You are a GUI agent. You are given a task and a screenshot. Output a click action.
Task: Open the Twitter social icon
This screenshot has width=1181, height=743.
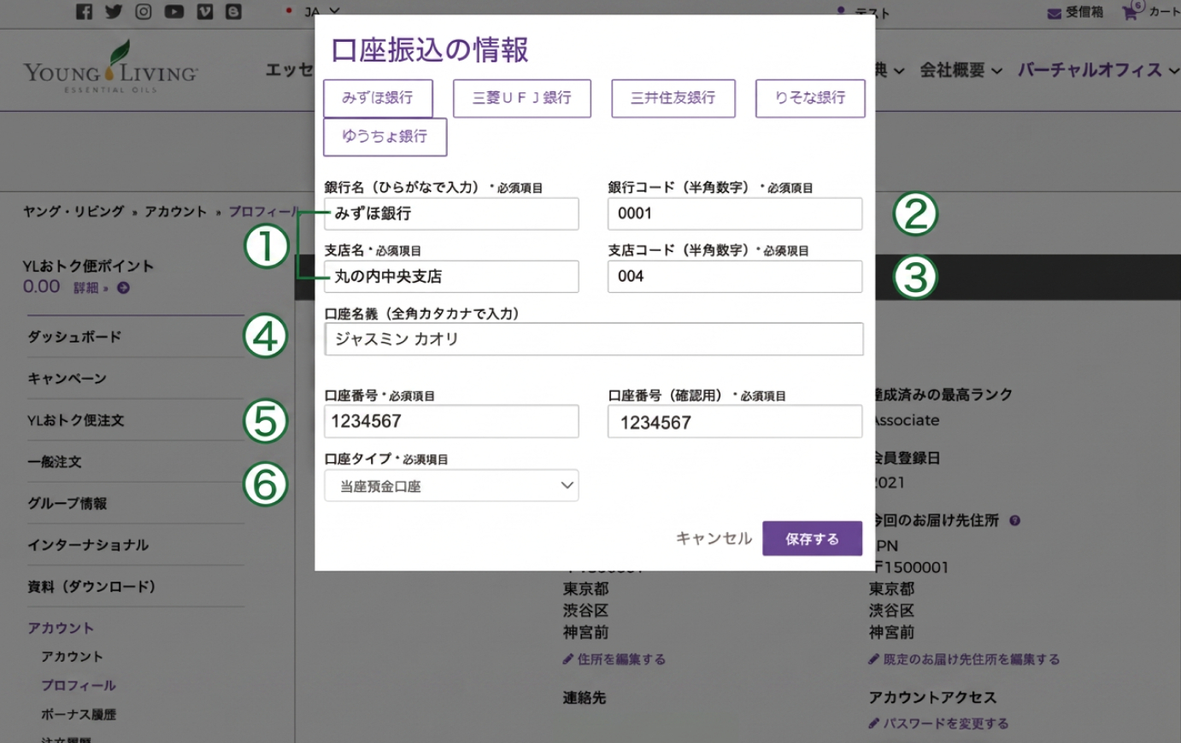(x=114, y=11)
